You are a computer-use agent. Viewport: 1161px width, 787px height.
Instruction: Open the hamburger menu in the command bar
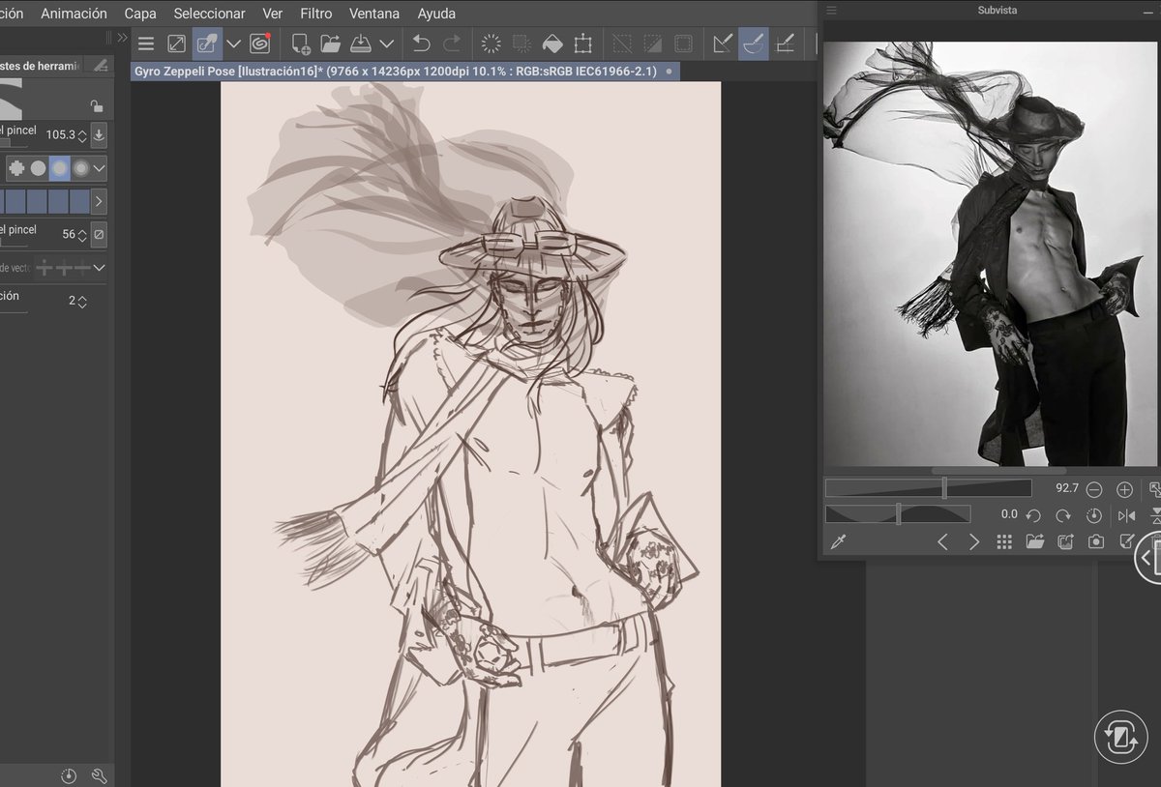click(146, 44)
